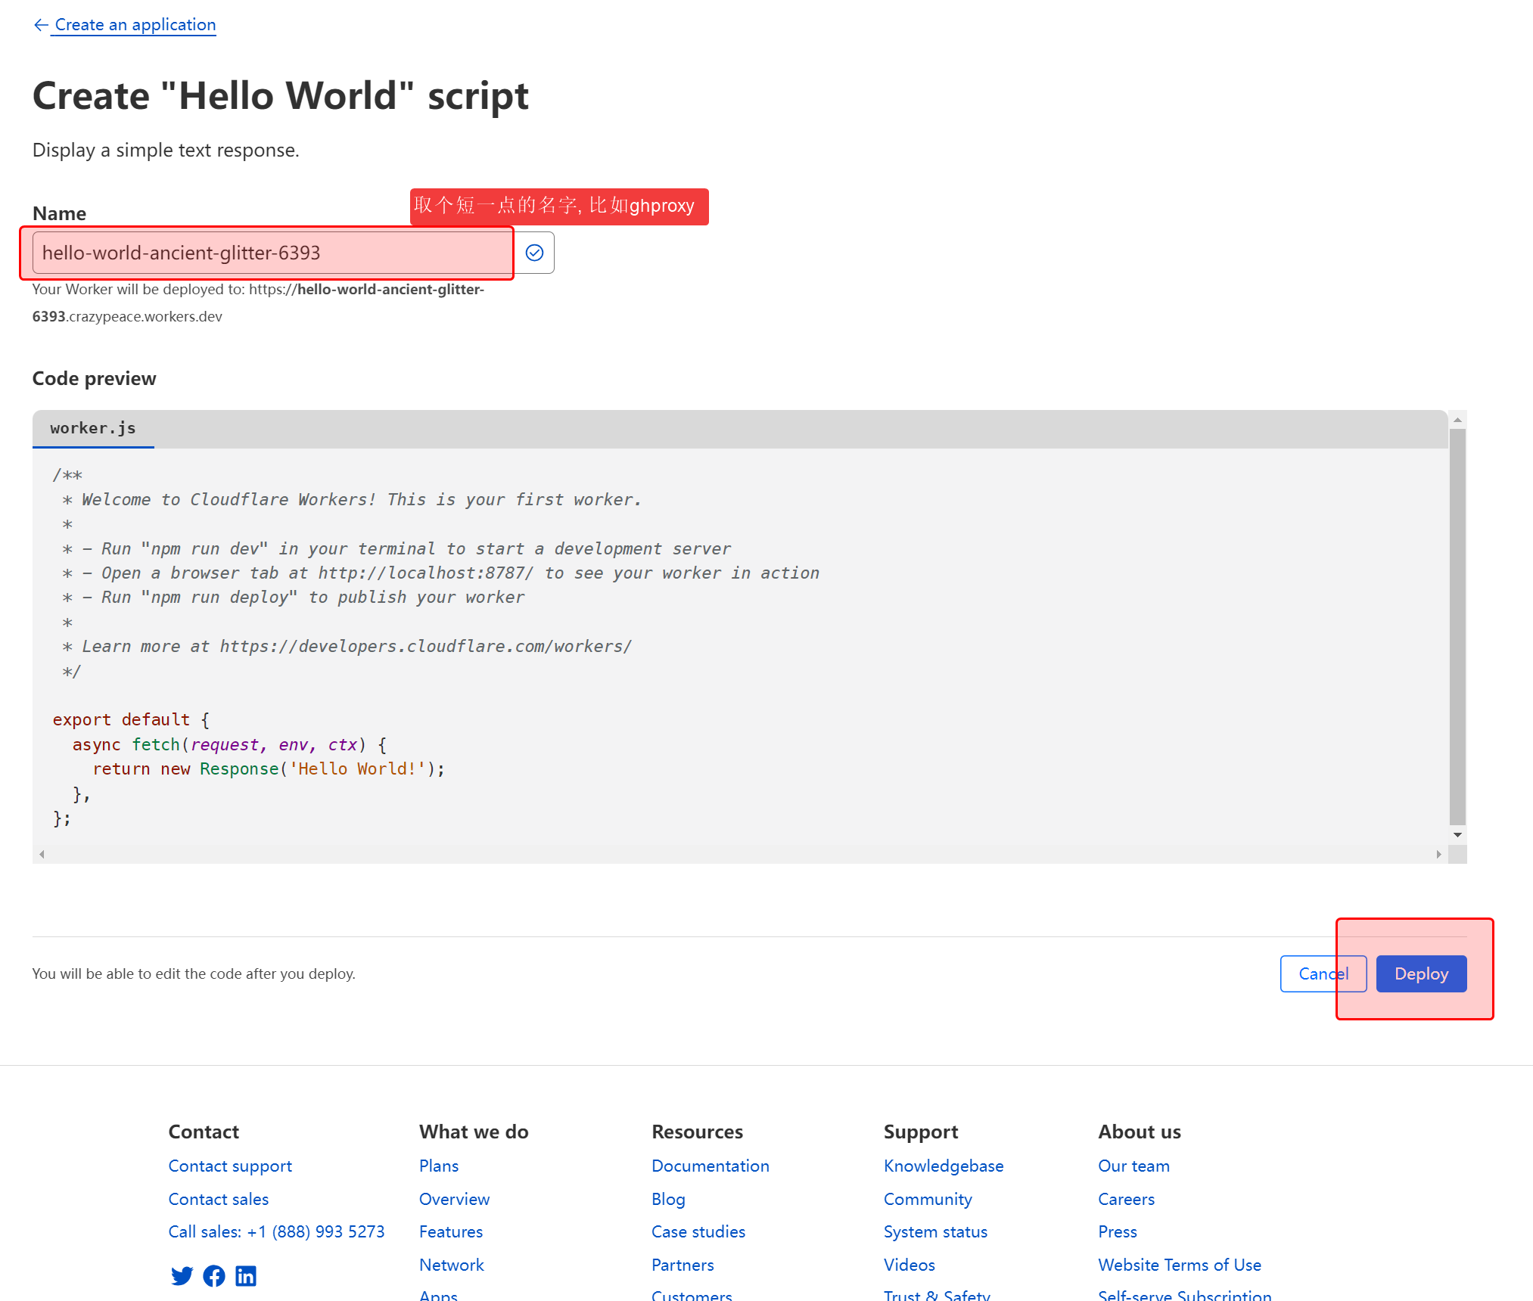Open the Knowledgebase link
Viewport: 1533px width, 1301px height.
click(944, 1166)
